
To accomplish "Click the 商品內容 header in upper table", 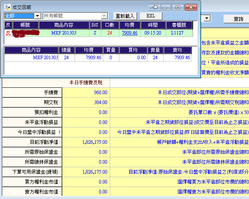I will pos(64,25).
